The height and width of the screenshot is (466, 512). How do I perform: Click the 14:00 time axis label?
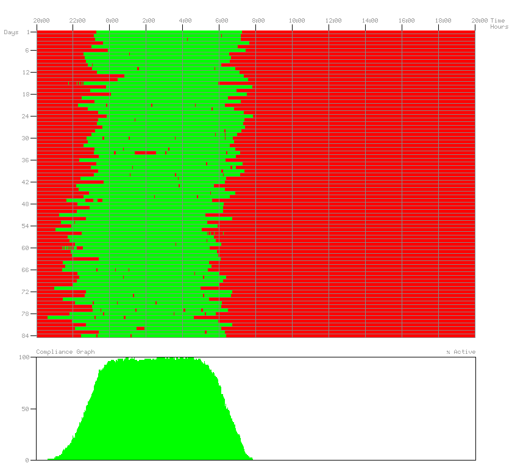[370, 21]
